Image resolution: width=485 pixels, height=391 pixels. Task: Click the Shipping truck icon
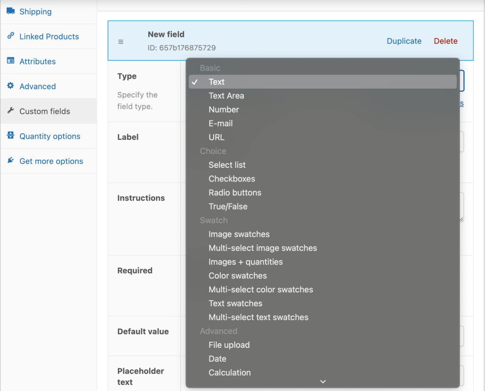coord(10,11)
